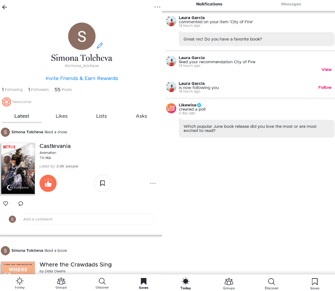Follow Laura Garcia back
Viewport: 335px width, 291px height.
(325, 88)
